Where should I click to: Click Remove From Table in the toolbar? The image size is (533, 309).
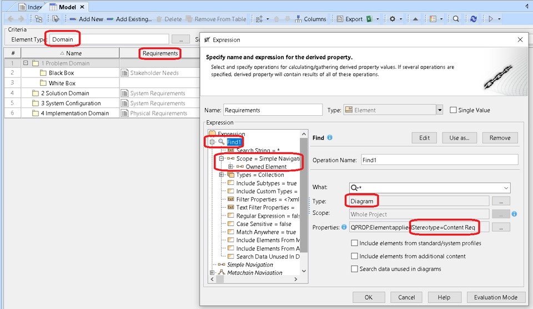216,19
